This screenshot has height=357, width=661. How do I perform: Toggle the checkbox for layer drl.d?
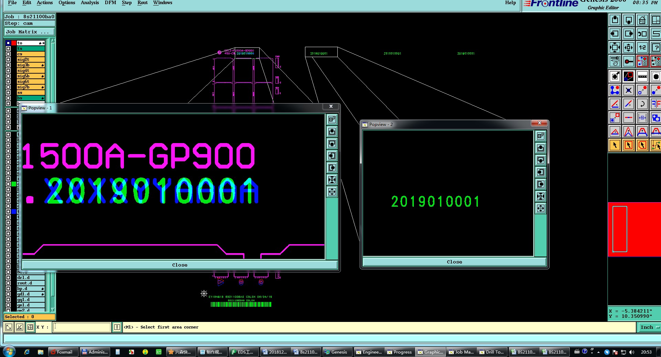click(8, 278)
